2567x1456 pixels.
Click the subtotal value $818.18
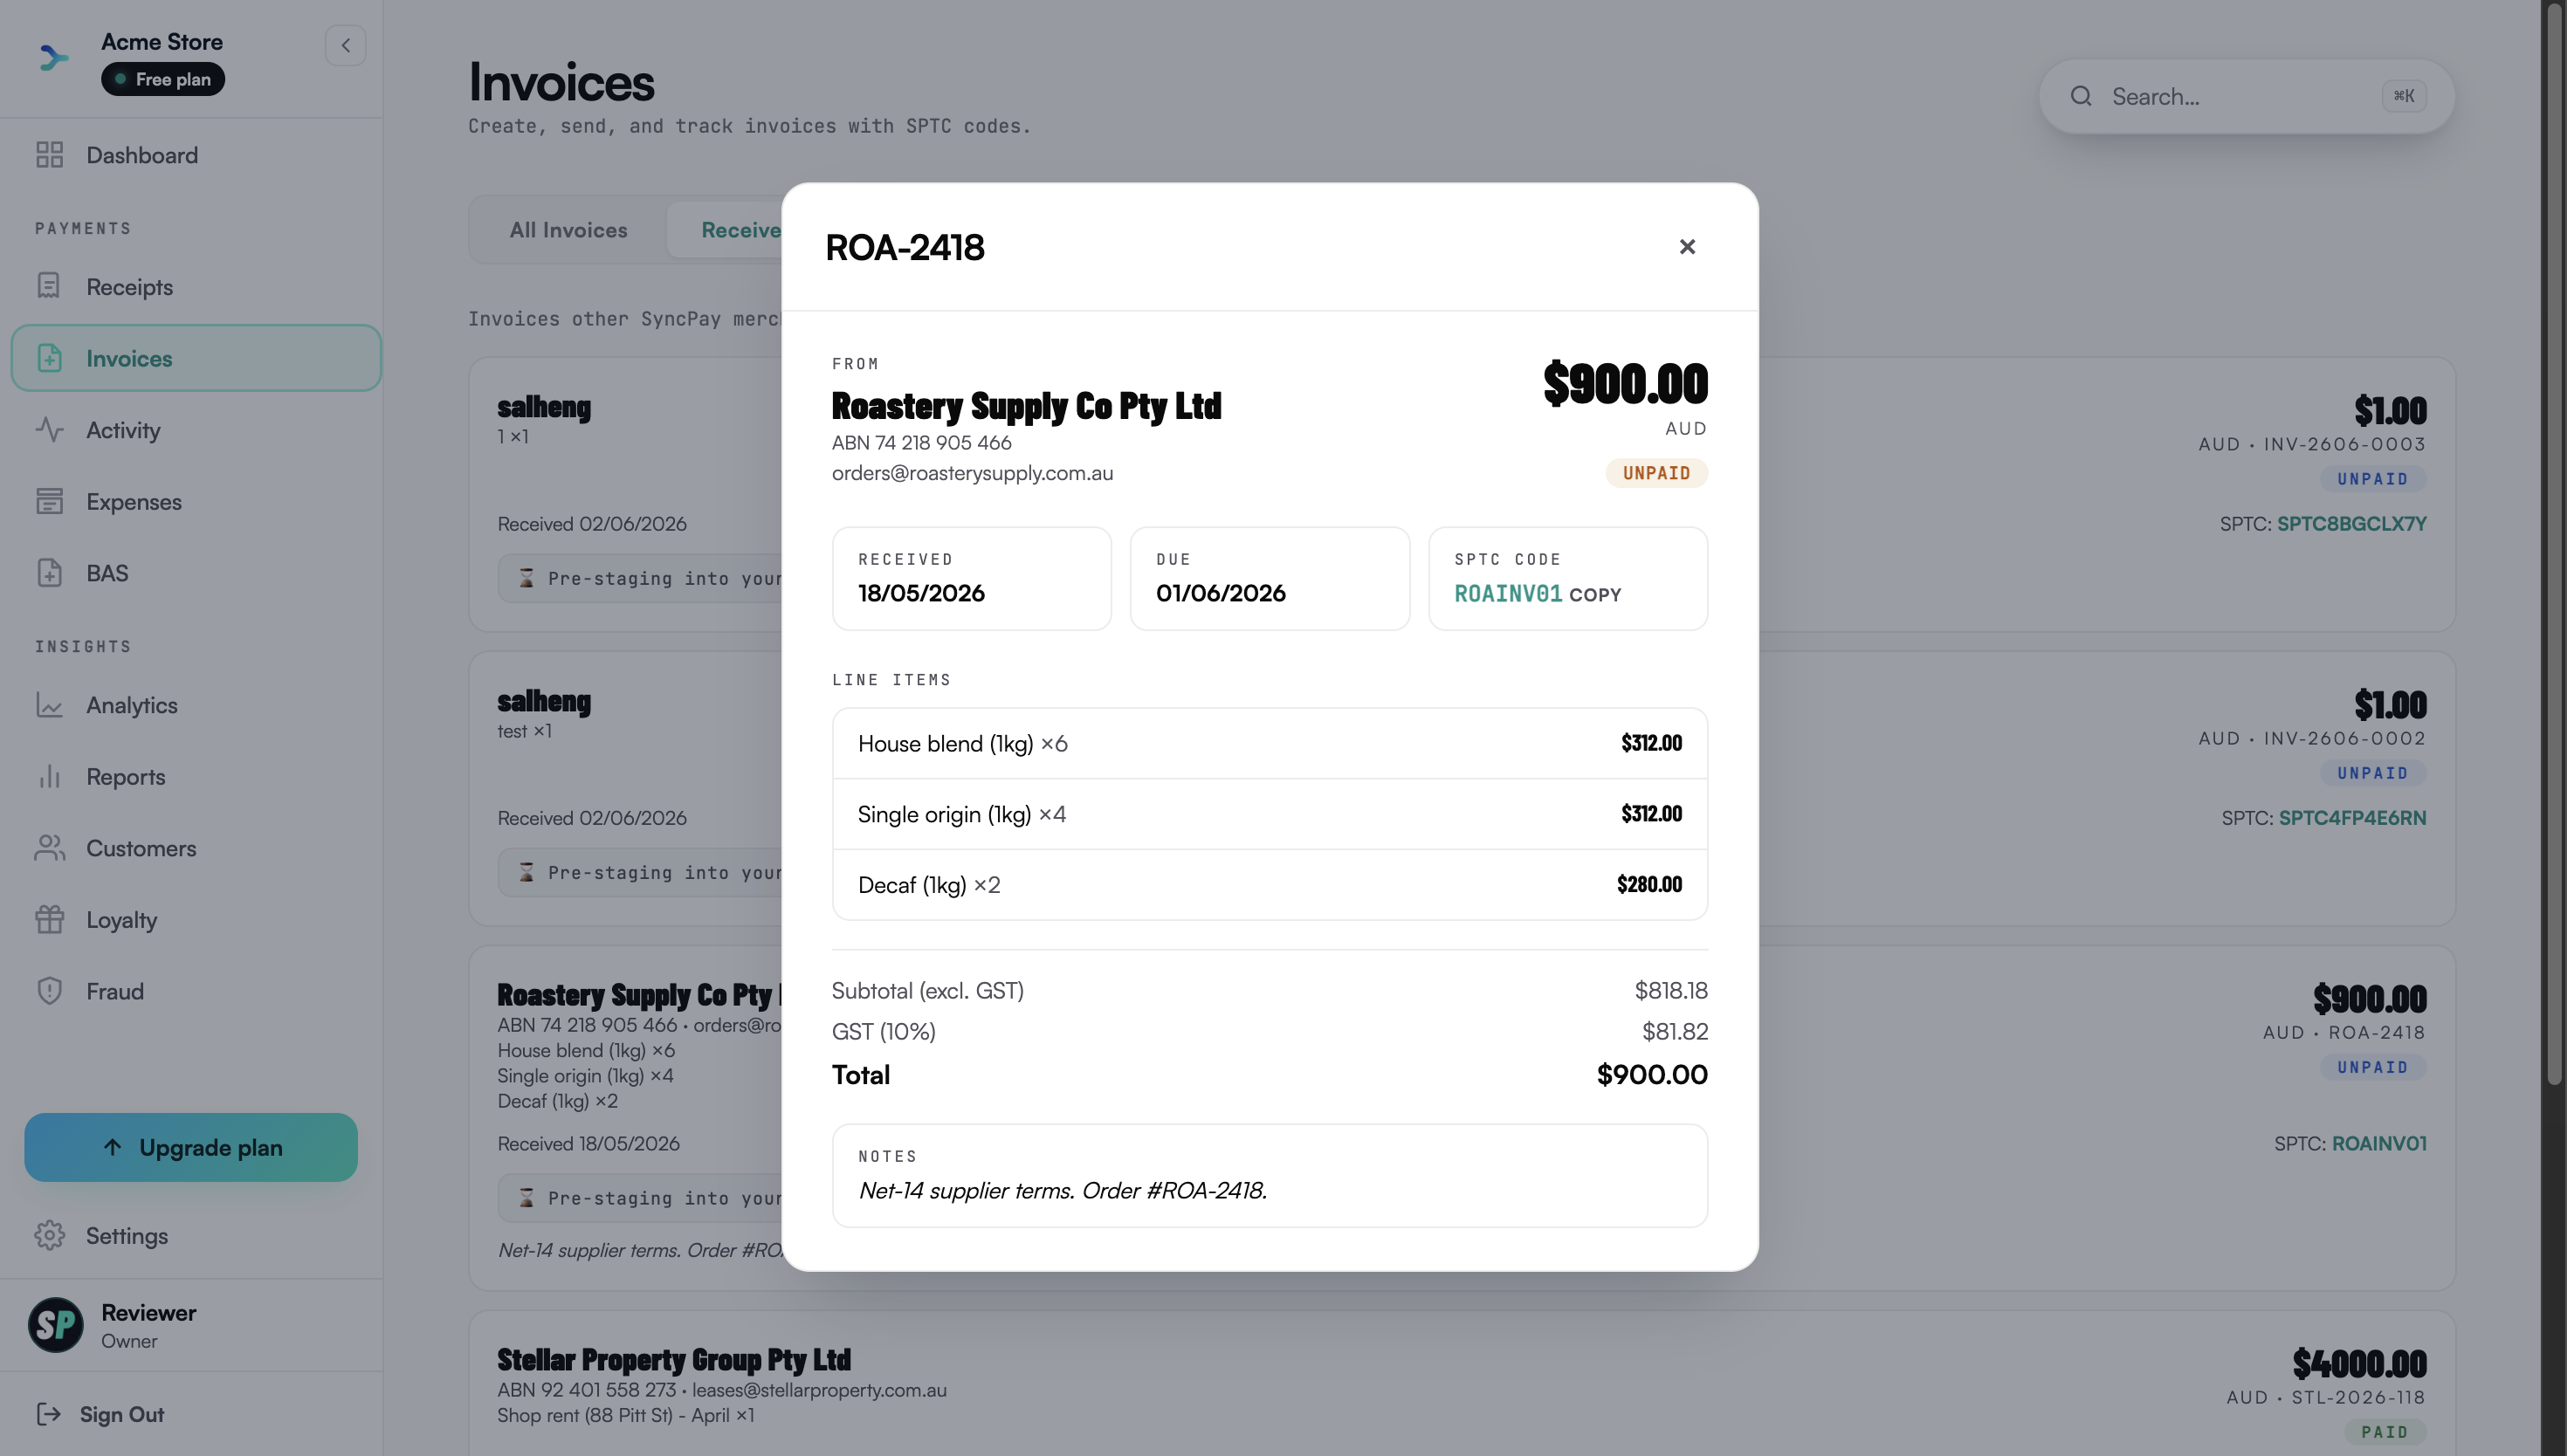(1671, 990)
